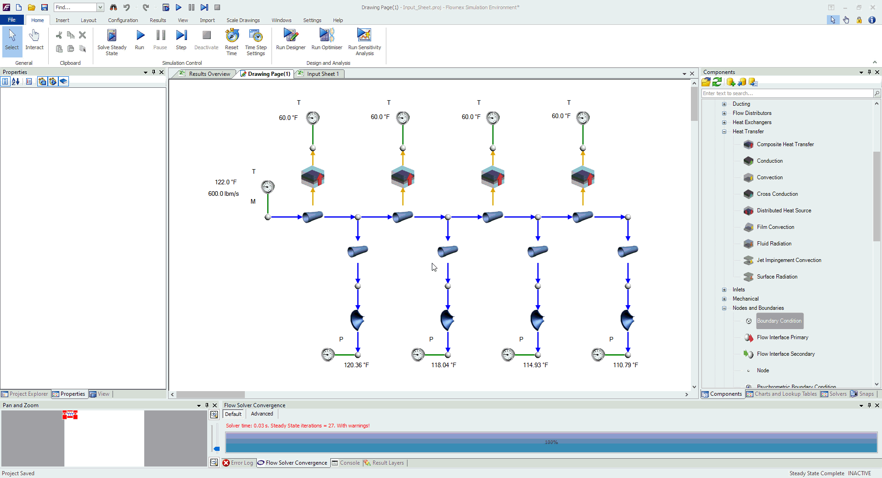882x478 pixels.
Task: Click the Pan and Zoom slider handle
Action: (217, 449)
